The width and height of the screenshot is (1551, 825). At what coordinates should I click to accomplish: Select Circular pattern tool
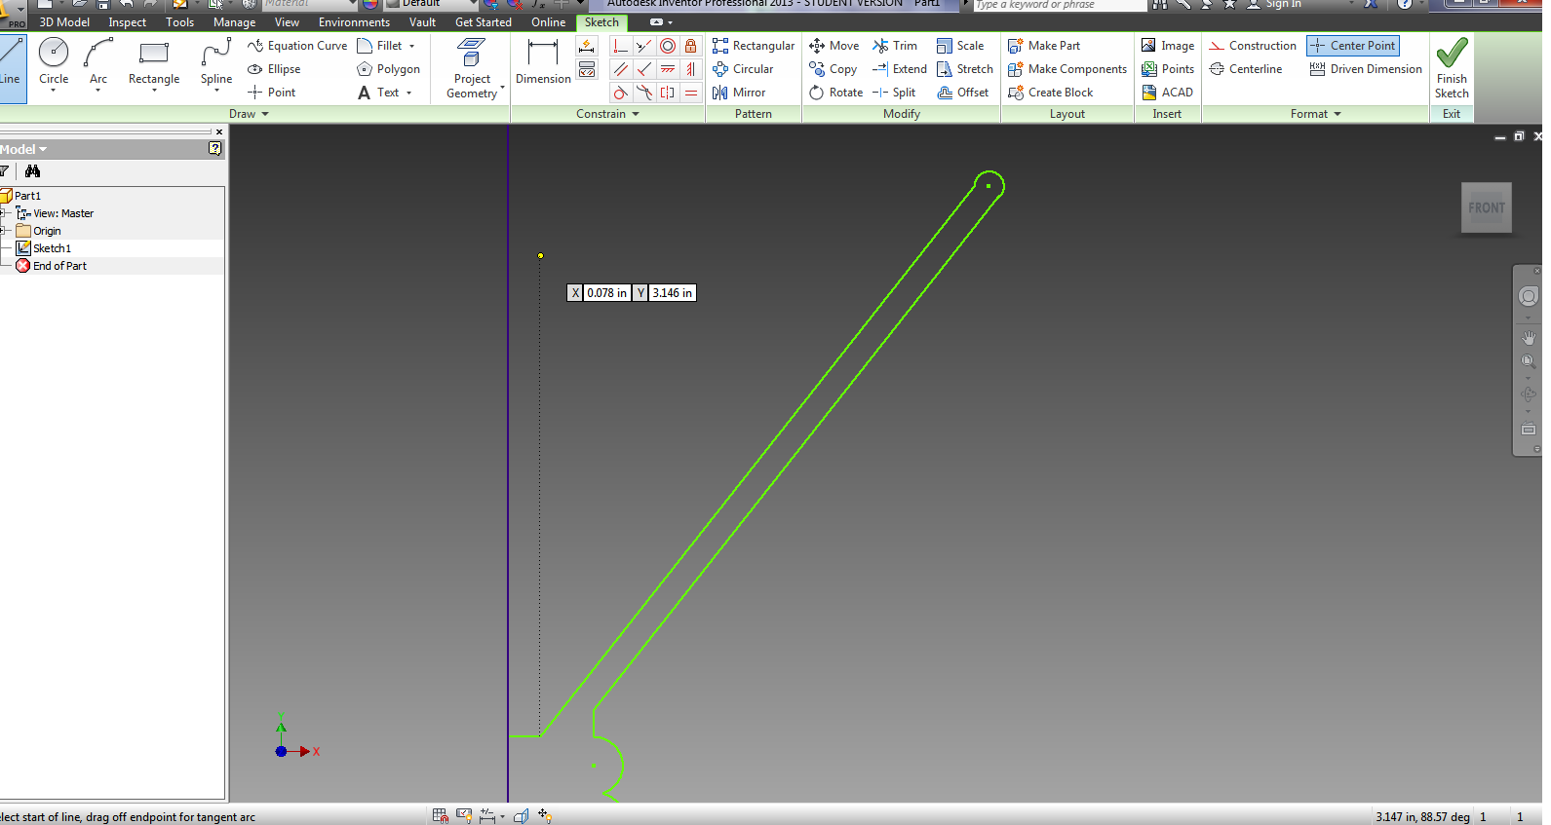pyautogui.click(x=743, y=69)
